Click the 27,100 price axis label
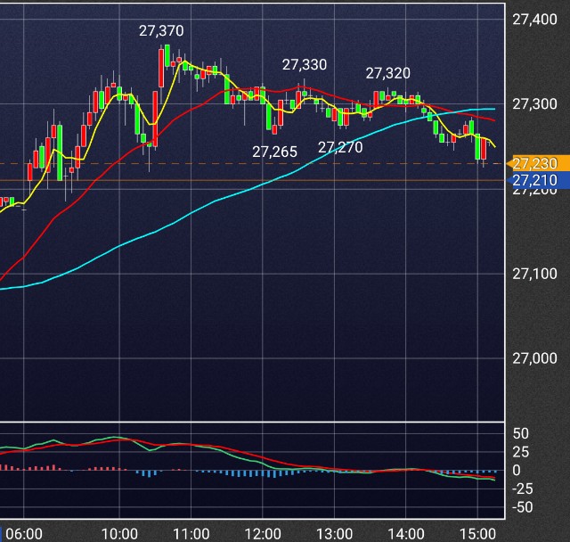 coord(534,274)
